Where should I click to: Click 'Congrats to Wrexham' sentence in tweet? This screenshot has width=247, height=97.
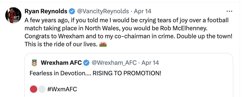100,36
